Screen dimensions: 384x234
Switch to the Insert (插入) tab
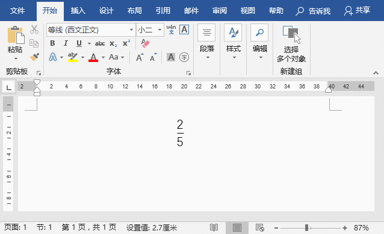[x=78, y=11]
